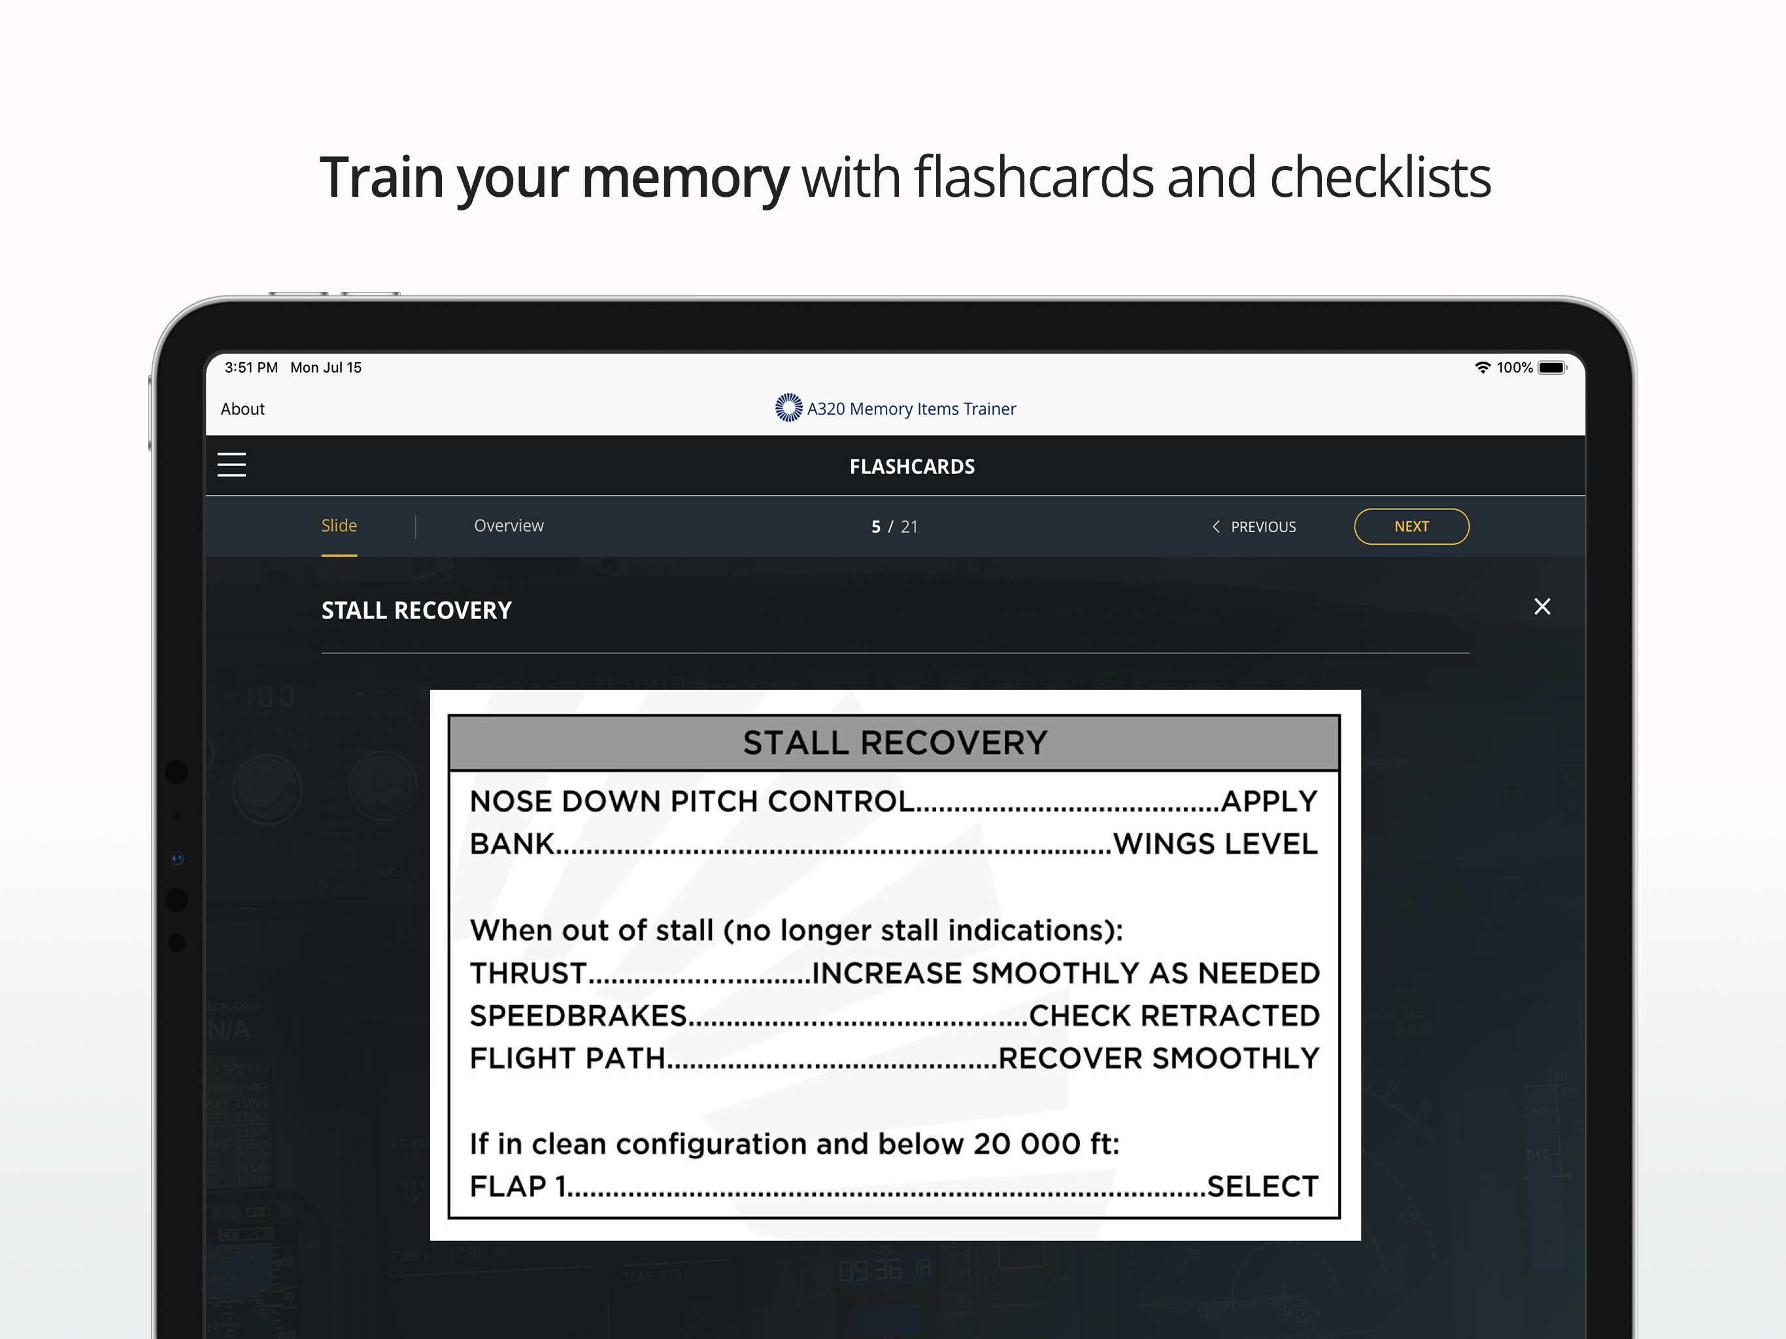Go back with the PREVIOUS button
Viewport: 1786px width, 1339px height.
(1263, 526)
